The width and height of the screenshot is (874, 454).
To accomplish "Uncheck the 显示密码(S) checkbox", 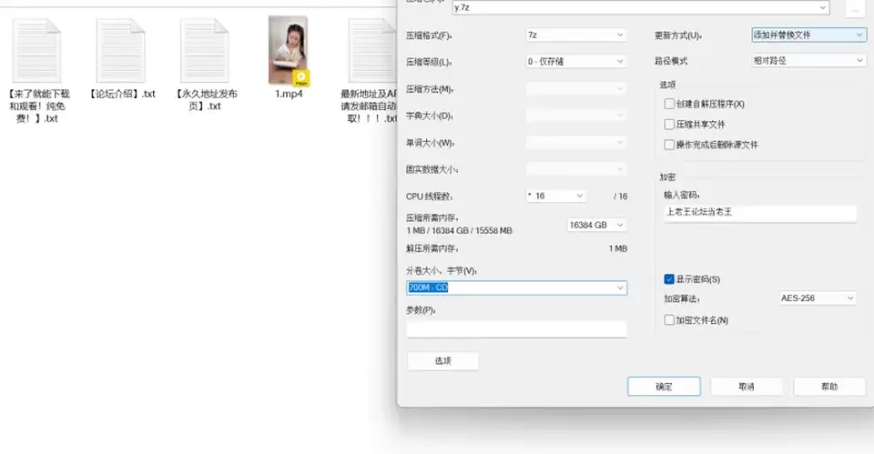I will [669, 279].
